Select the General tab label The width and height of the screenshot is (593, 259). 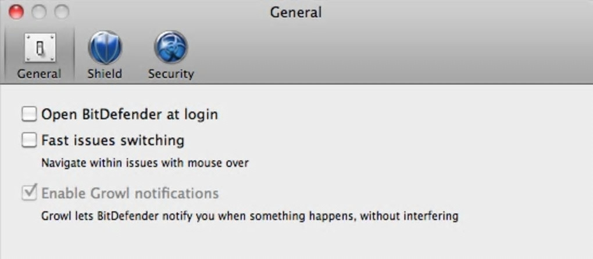tap(39, 74)
